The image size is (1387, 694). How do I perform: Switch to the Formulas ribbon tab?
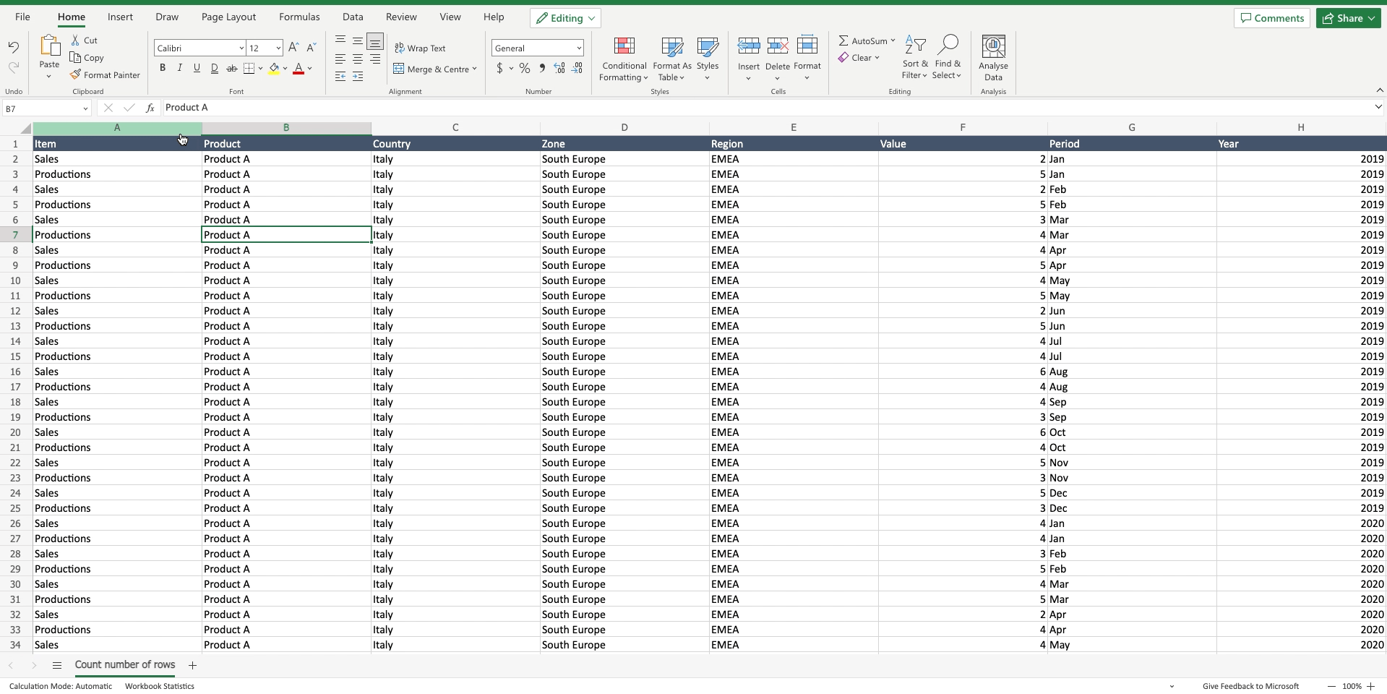tap(299, 17)
